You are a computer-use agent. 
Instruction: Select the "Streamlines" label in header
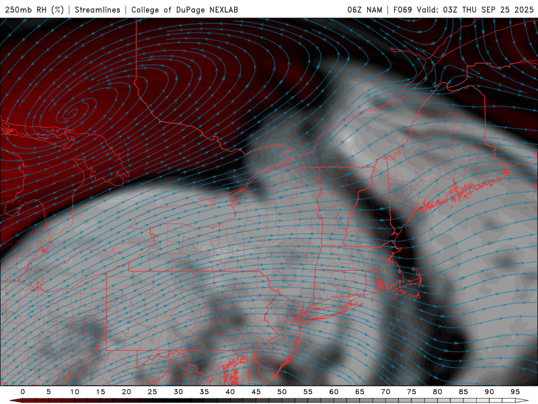pos(98,10)
